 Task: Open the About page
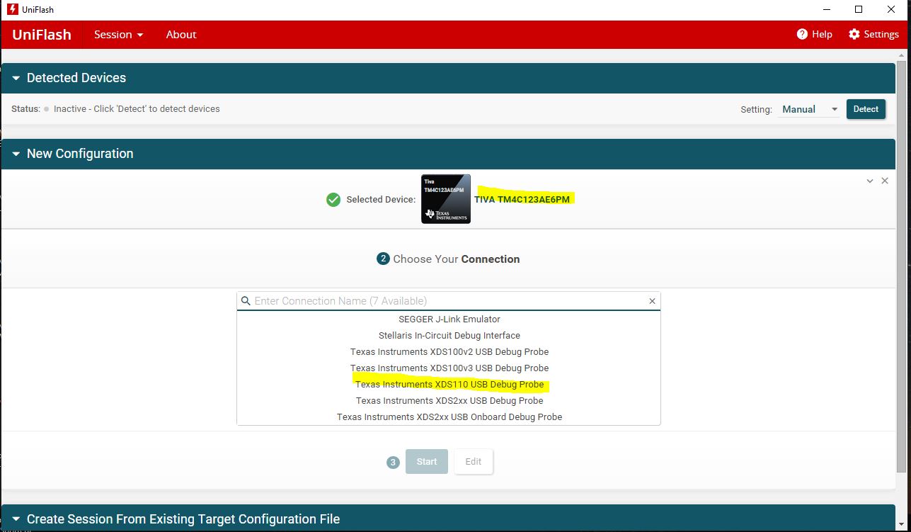[x=181, y=35]
